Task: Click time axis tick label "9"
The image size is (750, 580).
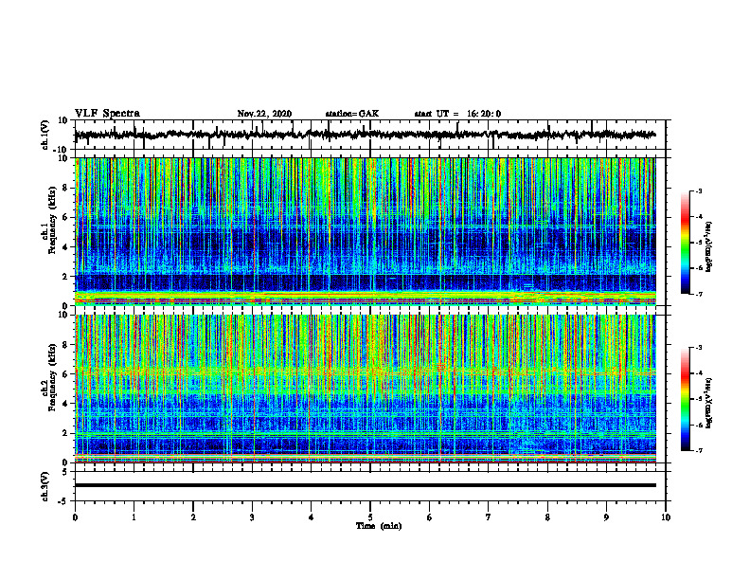Action: (x=606, y=517)
